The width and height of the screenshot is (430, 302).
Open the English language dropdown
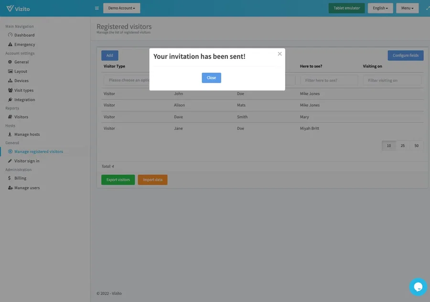[380, 8]
